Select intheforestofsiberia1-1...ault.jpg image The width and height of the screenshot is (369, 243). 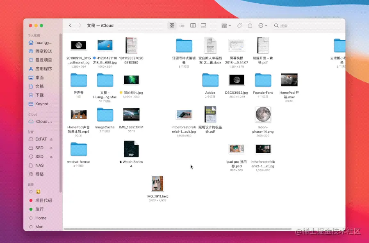(184, 114)
